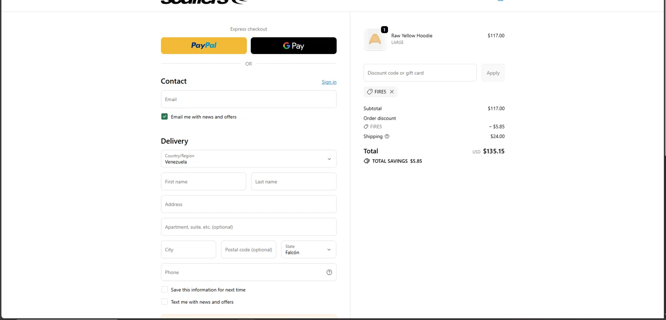Focus the City field
The image size is (666, 320).
(188, 250)
